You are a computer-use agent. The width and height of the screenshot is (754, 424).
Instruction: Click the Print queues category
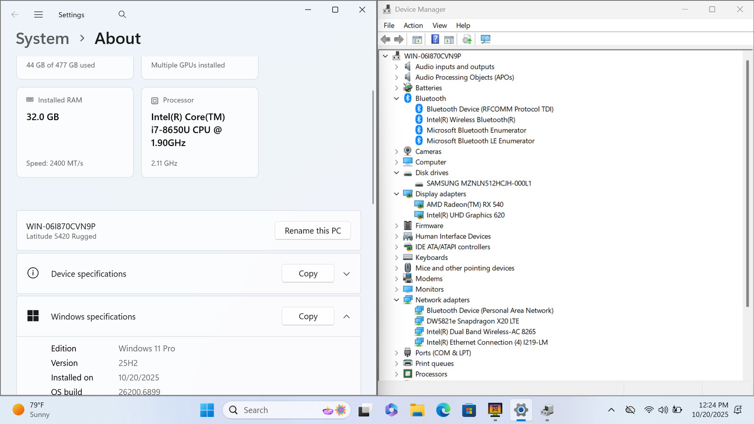tap(434, 364)
